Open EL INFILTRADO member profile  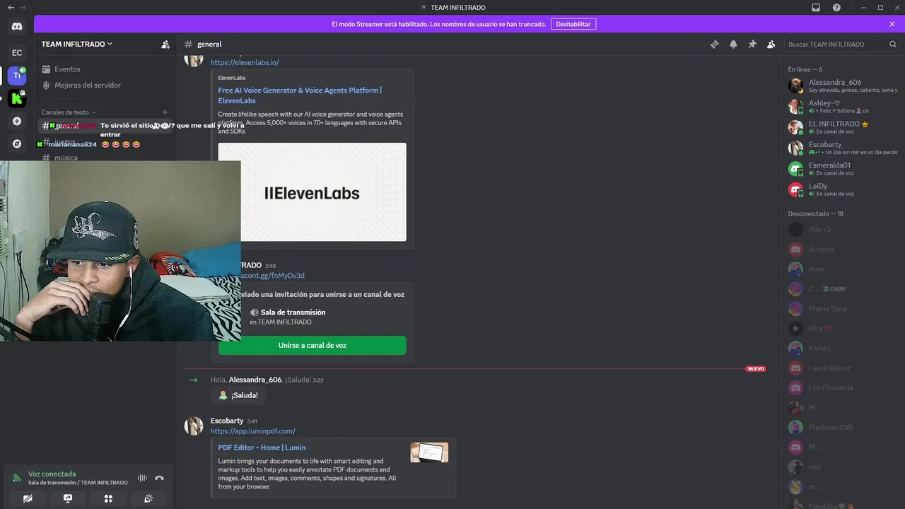coord(843,127)
